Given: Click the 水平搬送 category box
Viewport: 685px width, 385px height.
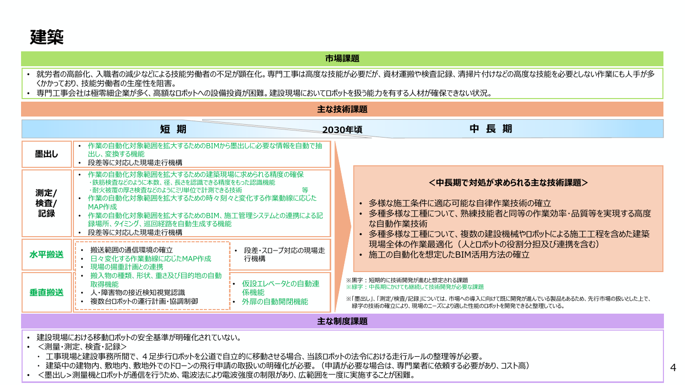Looking at the screenshot, I should point(47,255).
